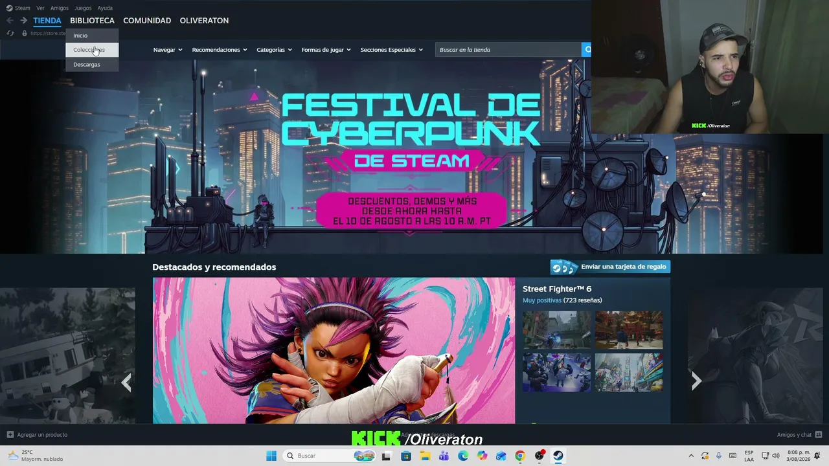This screenshot has width=829, height=466.
Task: Click the 'Muy positivas' review summary text
Action: (x=542, y=300)
